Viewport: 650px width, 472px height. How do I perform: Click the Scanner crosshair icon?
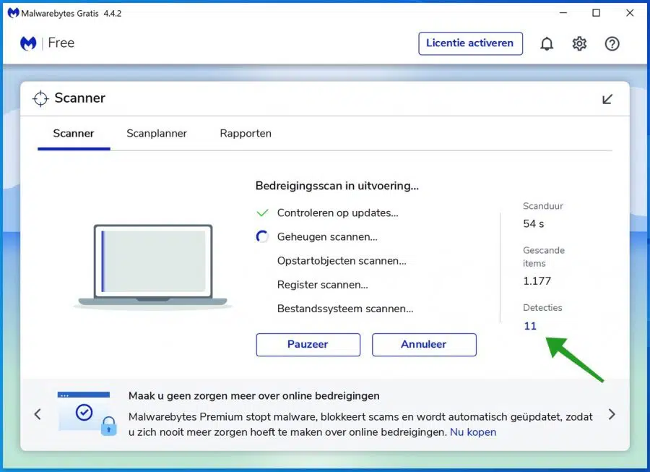pos(40,99)
